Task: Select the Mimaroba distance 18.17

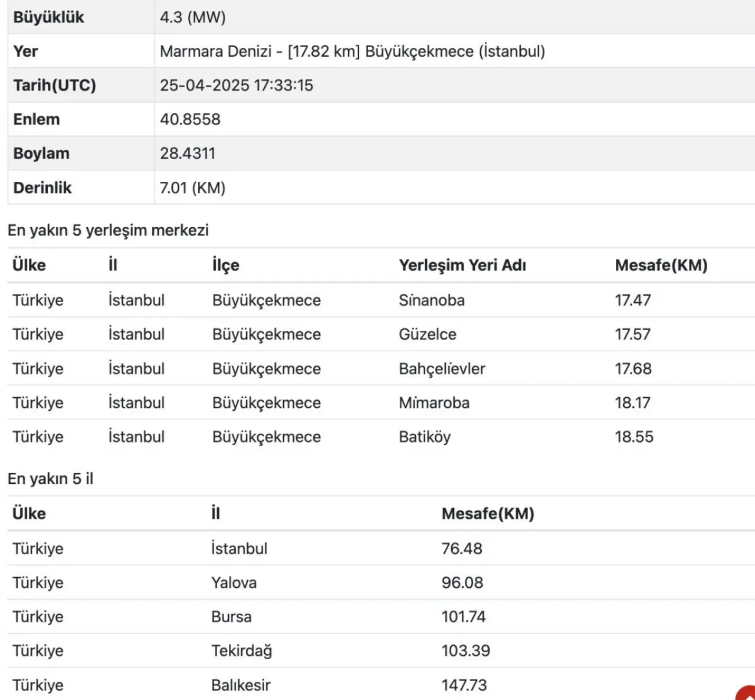Action: [x=633, y=403]
